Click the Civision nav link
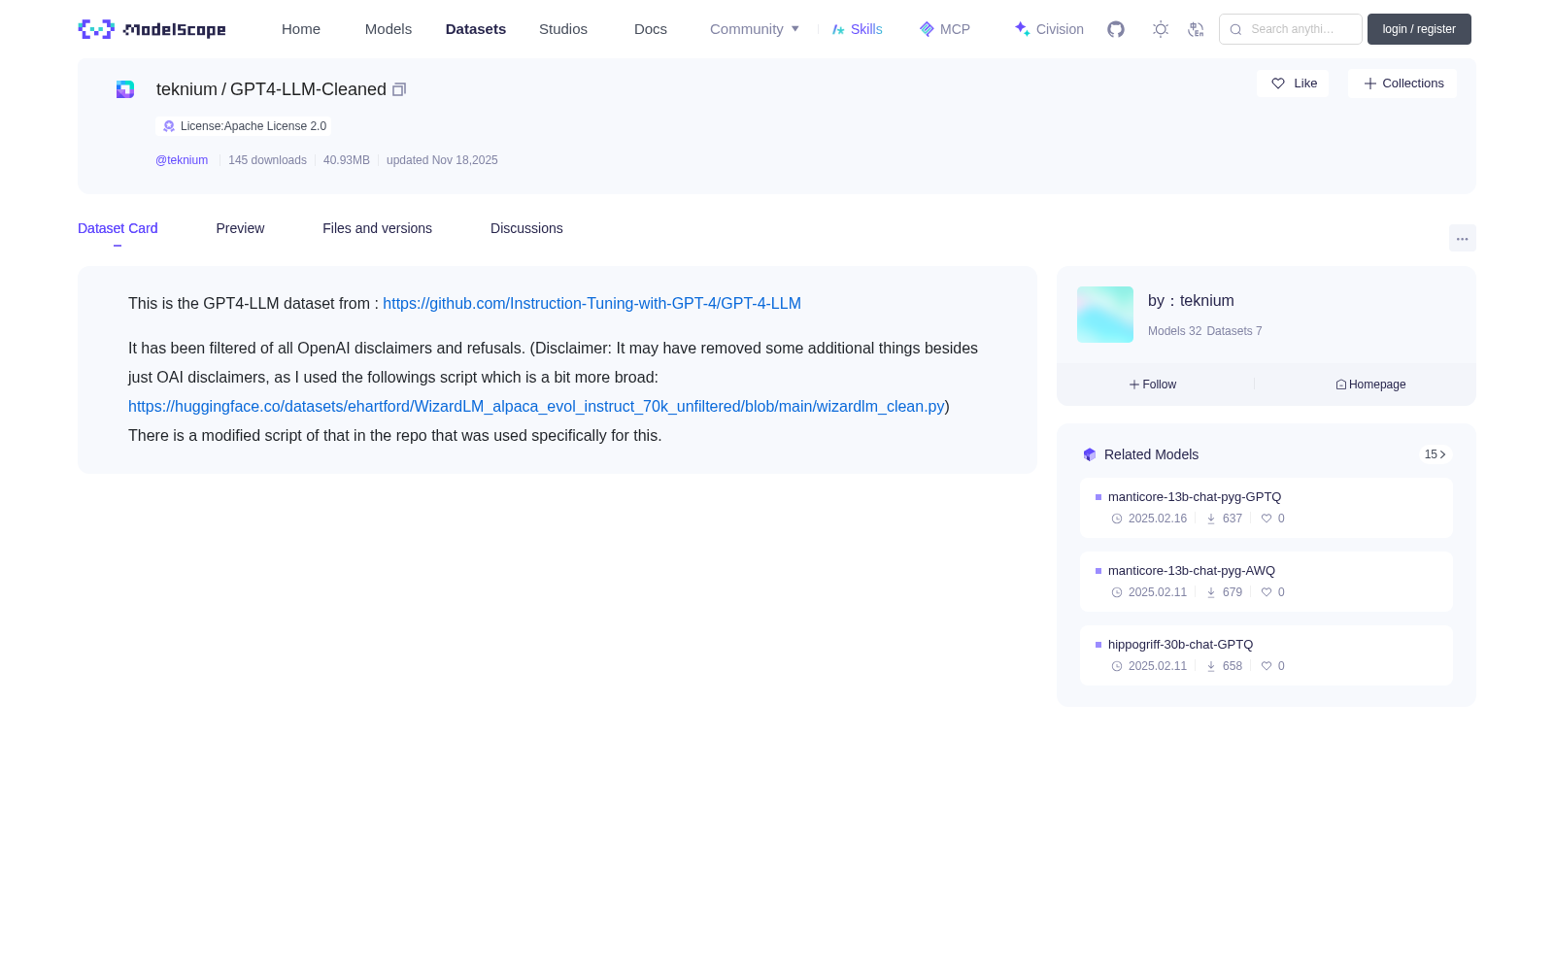 [x=1049, y=29]
